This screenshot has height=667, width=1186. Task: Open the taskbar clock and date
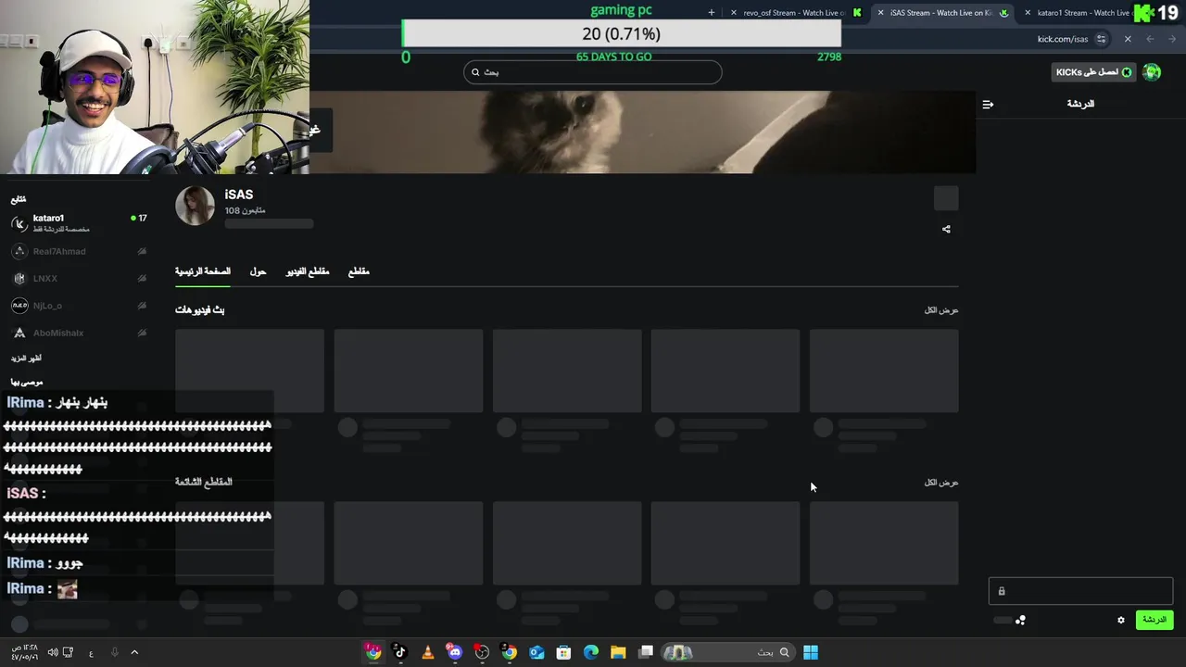point(24,652)
